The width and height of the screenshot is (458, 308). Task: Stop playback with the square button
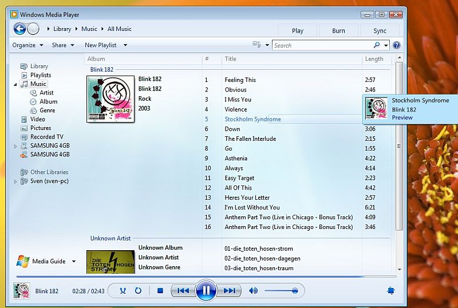tap(160, 291)
